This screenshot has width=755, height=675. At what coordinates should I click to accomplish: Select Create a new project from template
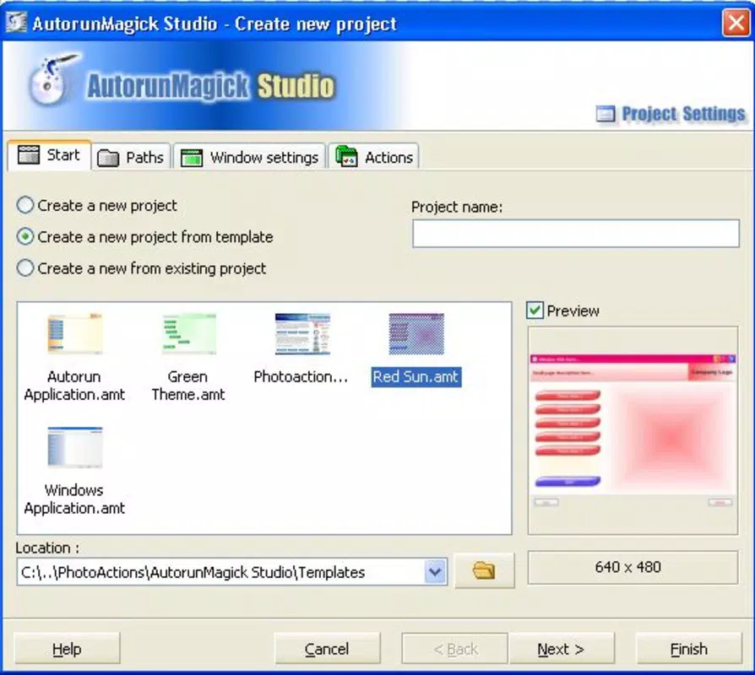tap(145, 237)
